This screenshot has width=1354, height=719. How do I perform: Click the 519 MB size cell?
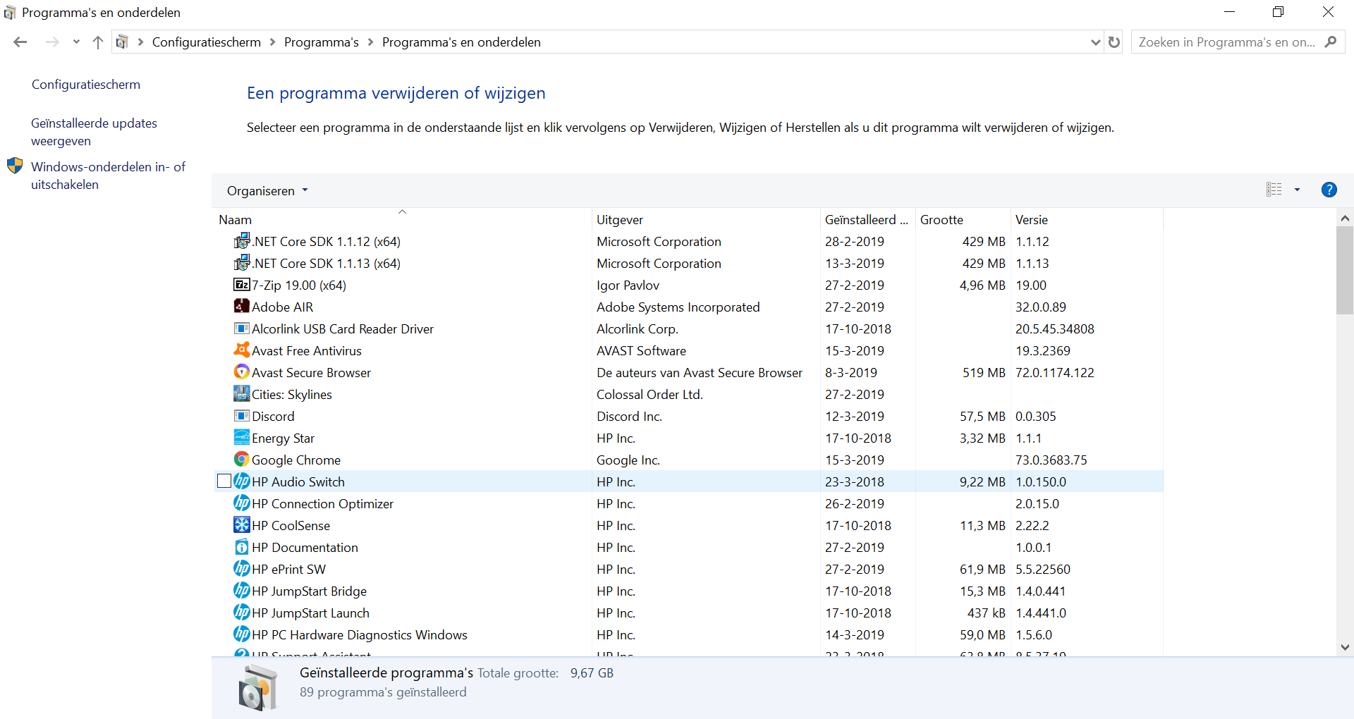pyautogui.click(x=984, y=372)
